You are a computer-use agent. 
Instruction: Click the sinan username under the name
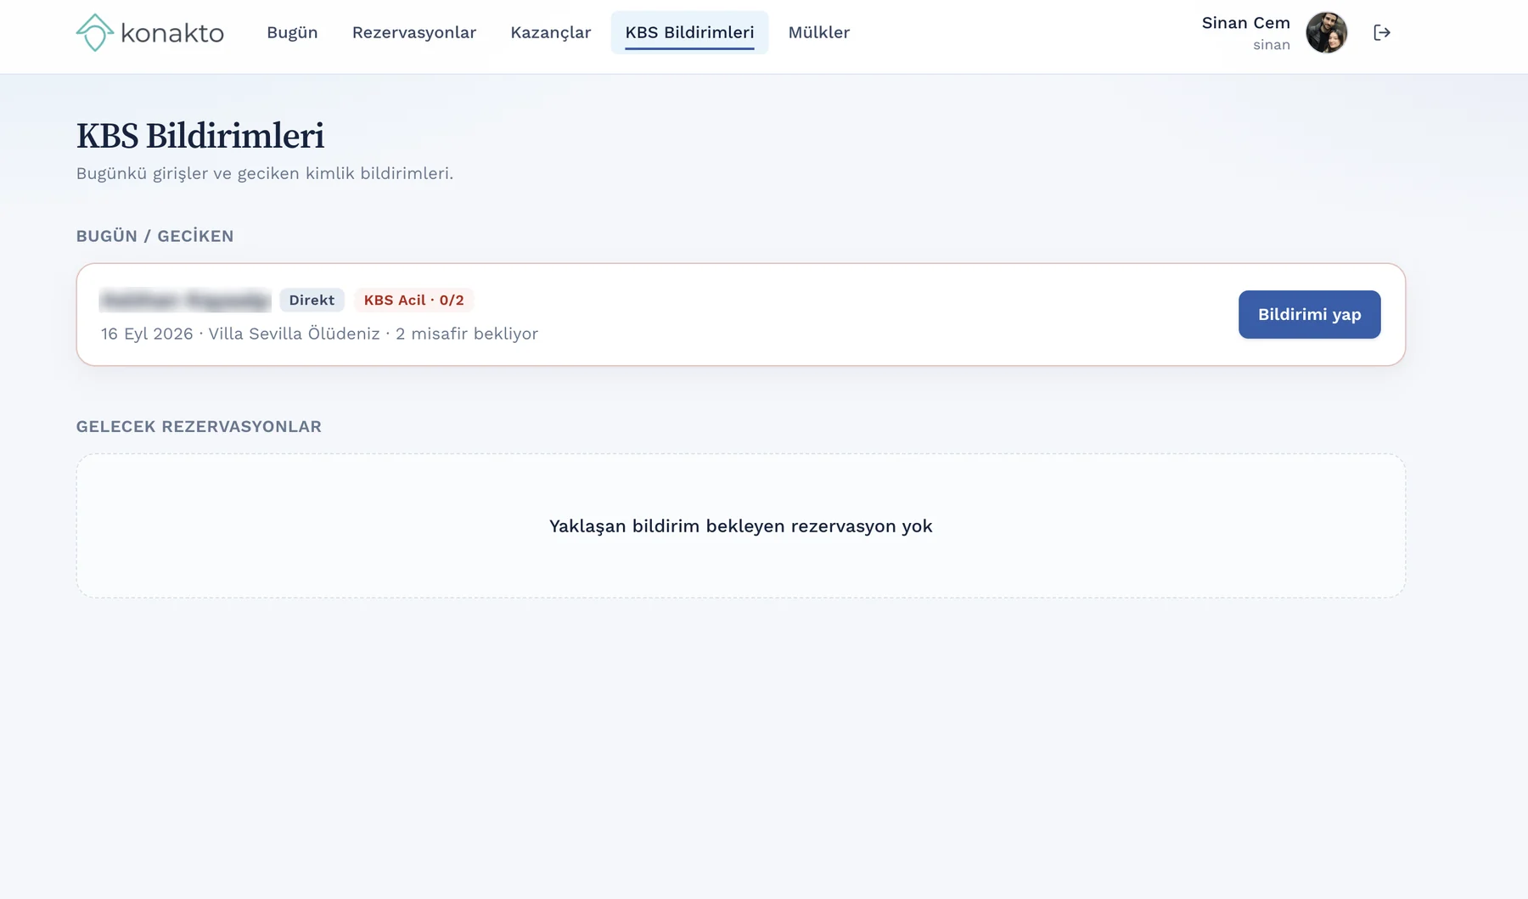coord(1271,45)
